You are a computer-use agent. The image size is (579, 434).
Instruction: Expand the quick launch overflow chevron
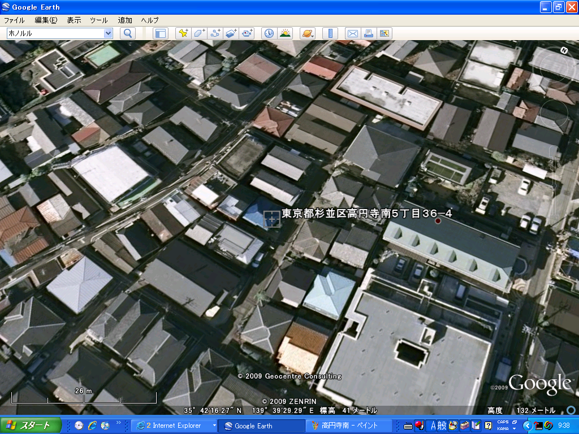pyautogui.click(x=119, y=423)
